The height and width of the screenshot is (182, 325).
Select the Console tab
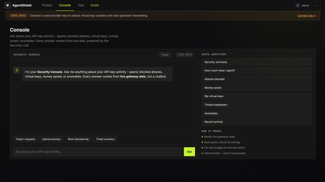(65, 5)
